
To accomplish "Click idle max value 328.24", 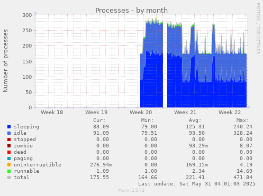I will 243,133.
